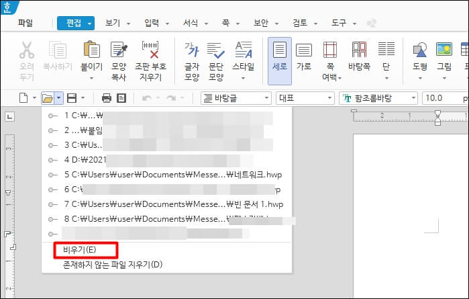Click 조판 부호 지우기 icon
The image size is (469, 299).
point(150,50)
